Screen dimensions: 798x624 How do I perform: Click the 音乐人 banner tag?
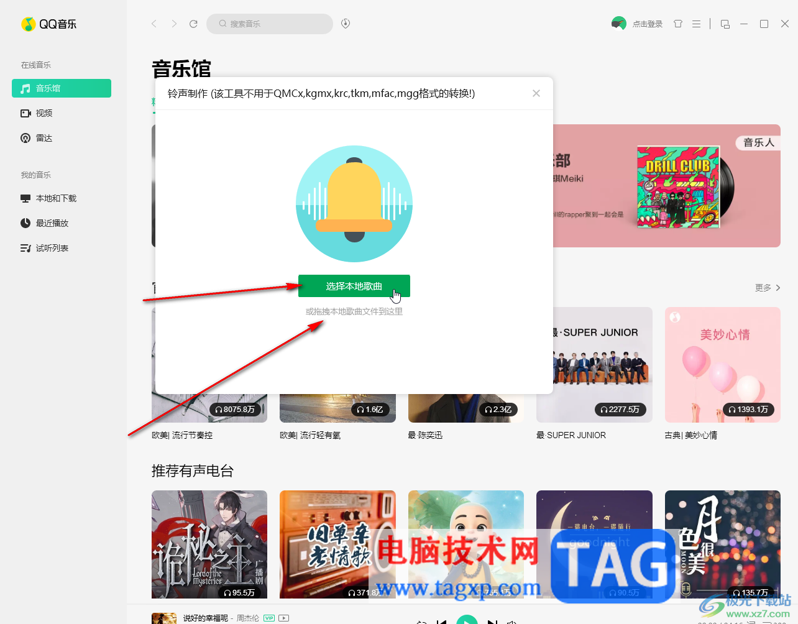758,142
